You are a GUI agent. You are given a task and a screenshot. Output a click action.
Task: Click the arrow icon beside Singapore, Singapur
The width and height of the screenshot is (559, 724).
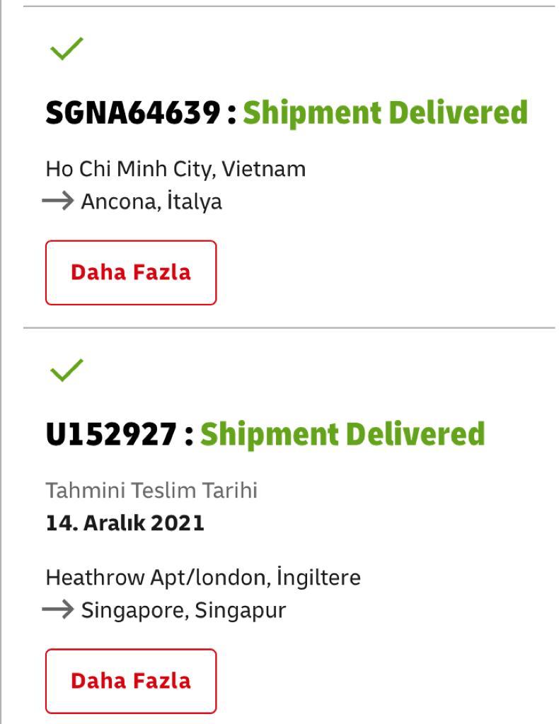click(58, 609)
